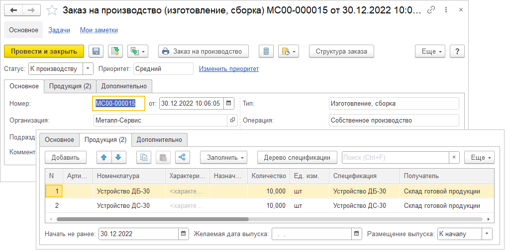507x252 pixels.
Task: Expand the upper Еще menu
Action: 430,51
